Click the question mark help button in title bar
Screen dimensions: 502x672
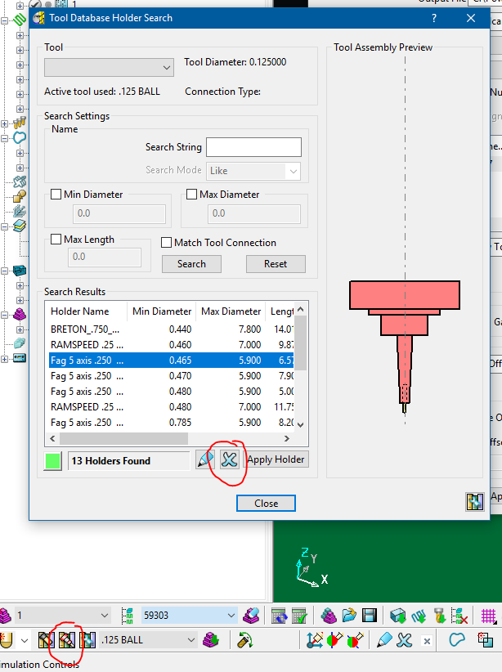(434, 18)
